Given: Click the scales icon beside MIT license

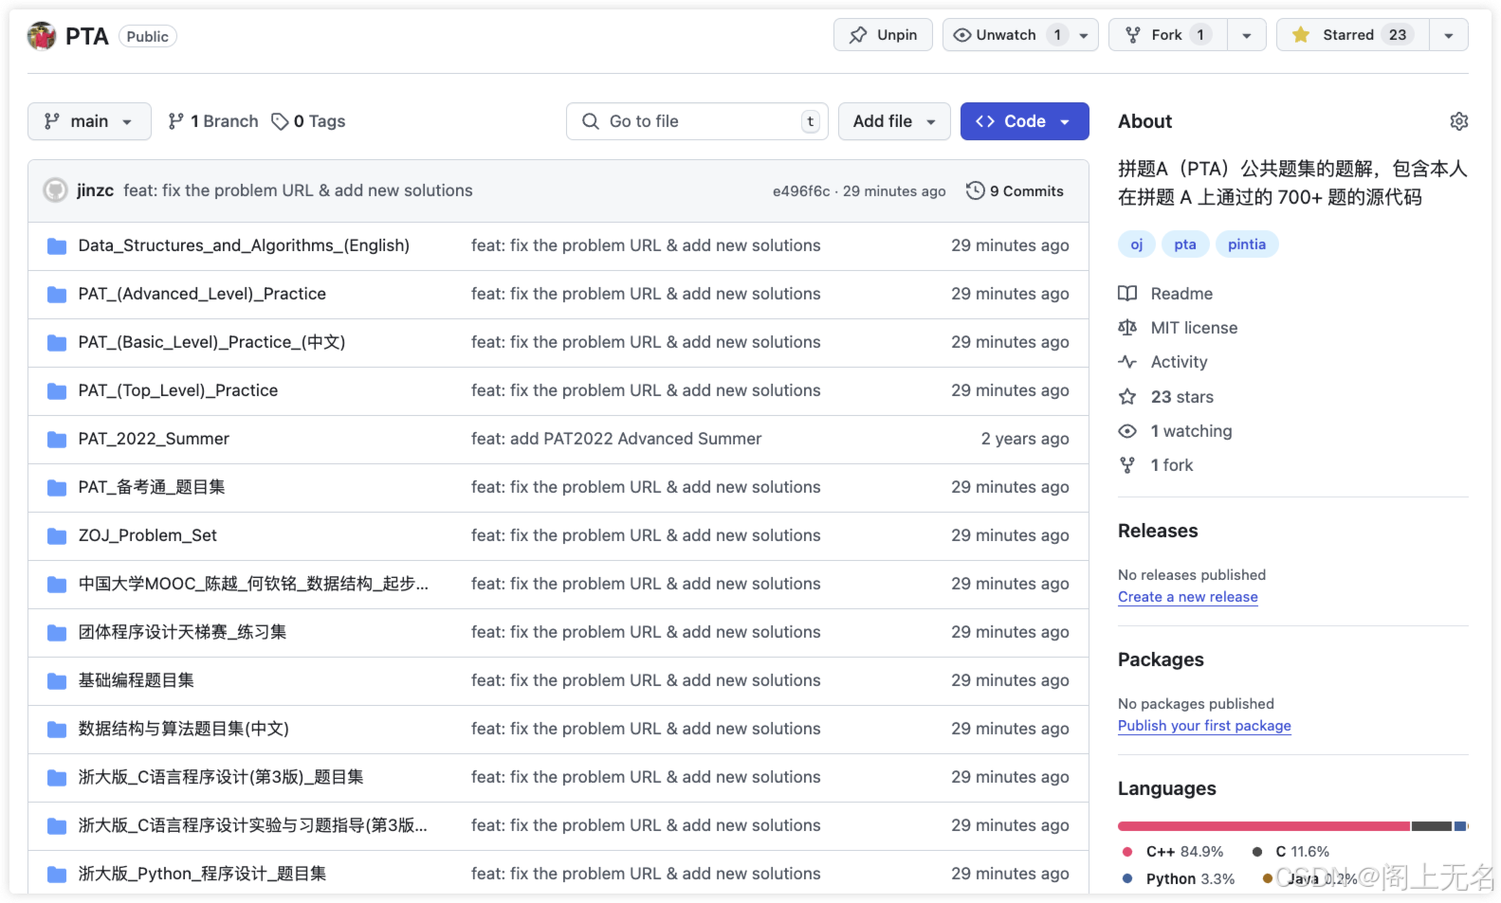Looking at the screenshot, I should click(1127, 328).
